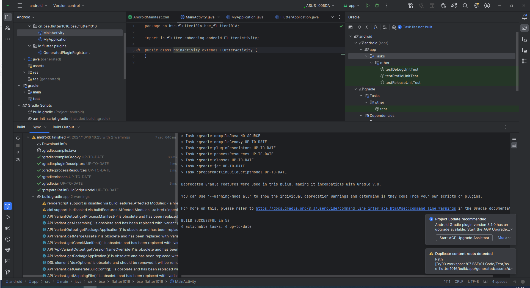Open Search Everywhere magnifier icon
This screenshot has width=530, height=288.
coord(465,5)
